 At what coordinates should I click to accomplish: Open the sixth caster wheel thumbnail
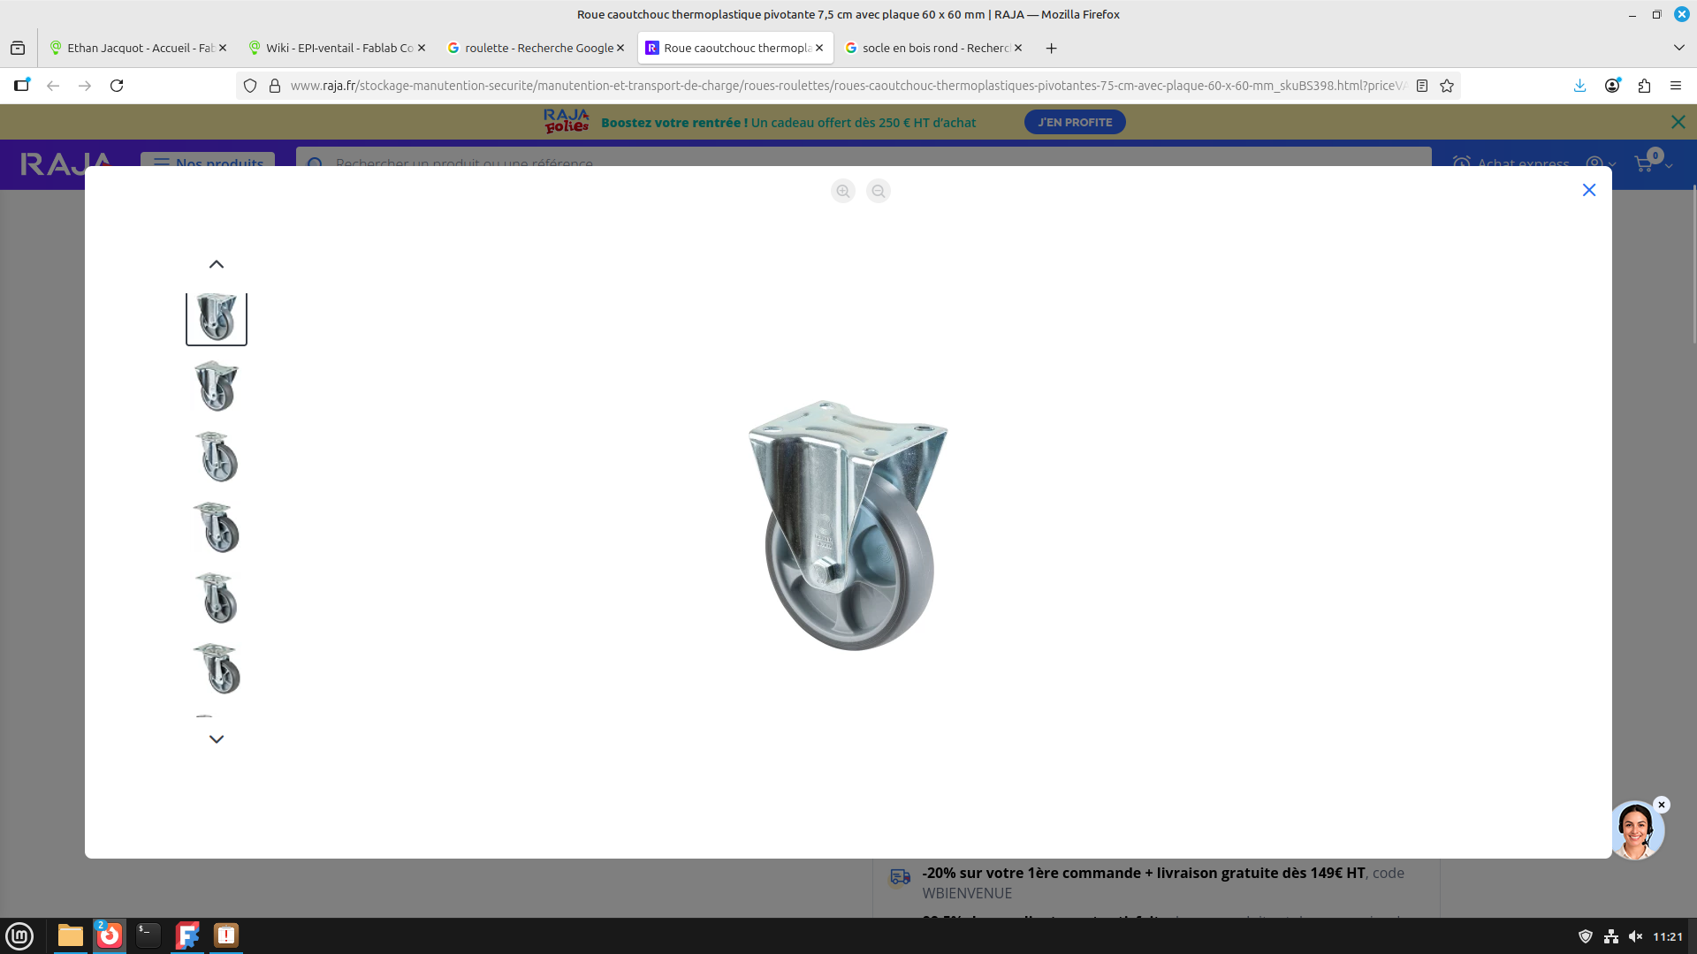click(217, 669)
